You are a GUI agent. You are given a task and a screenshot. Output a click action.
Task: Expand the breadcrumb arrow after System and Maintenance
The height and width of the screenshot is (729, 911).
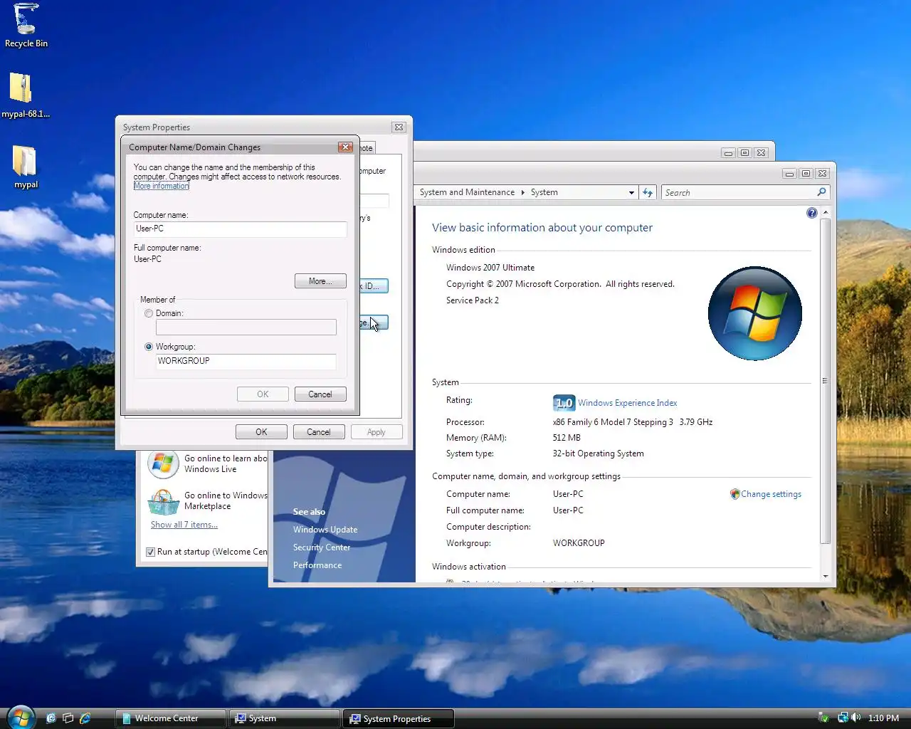point(523,192)
